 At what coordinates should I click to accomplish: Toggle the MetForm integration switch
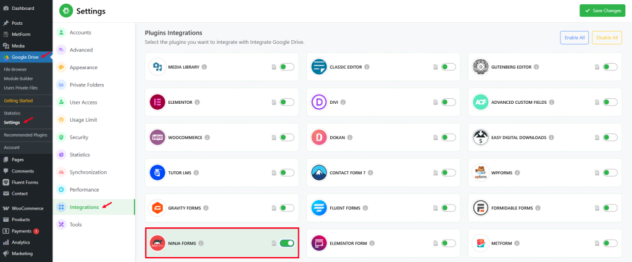pos(610,243)
